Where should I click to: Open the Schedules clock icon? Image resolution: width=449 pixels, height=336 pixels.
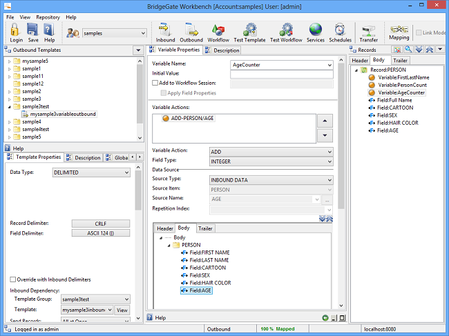click(340, 32)
